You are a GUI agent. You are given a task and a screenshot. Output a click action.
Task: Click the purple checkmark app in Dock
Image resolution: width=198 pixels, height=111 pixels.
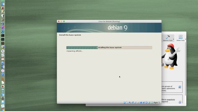coord(3,27)
